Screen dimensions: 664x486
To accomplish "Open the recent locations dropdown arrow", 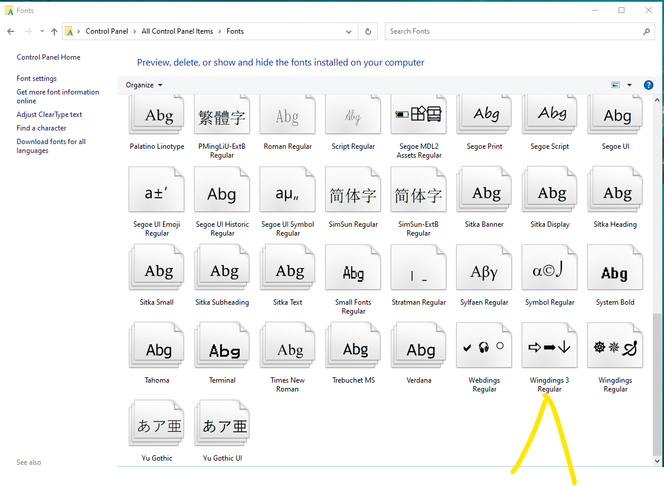I will (42, 31).
